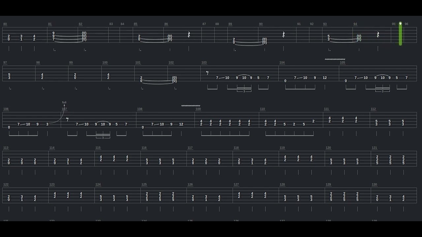Click the "full" bend label above measure 107
This screenshot has height=237, width=422.
click(x=64, y=102)
